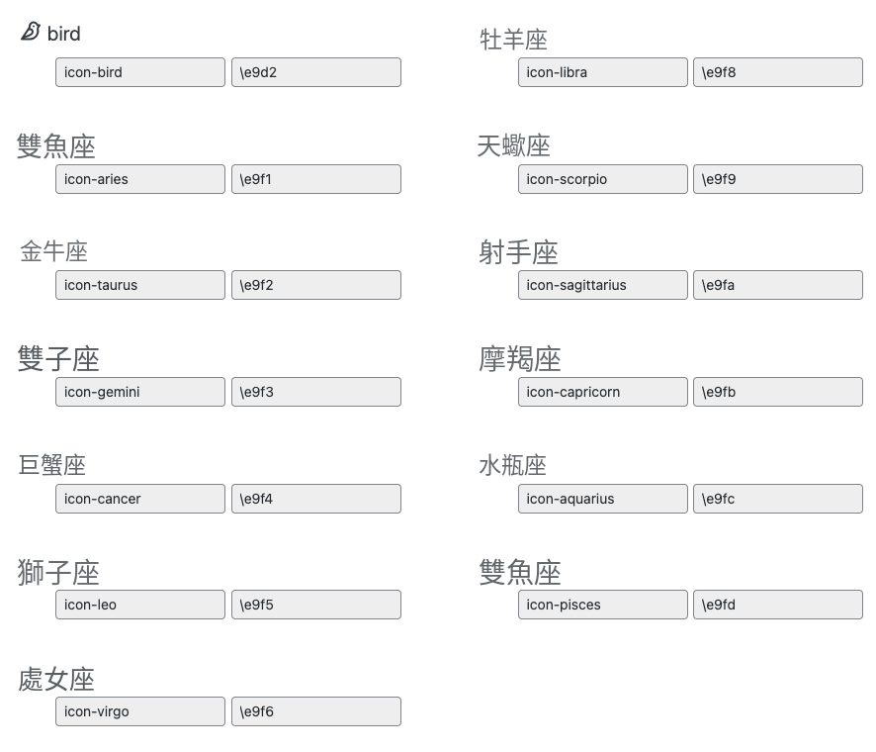Click the 牡羊座 icon glyph
This screenshot has height=752, width=876.
[x=513, y=40]
